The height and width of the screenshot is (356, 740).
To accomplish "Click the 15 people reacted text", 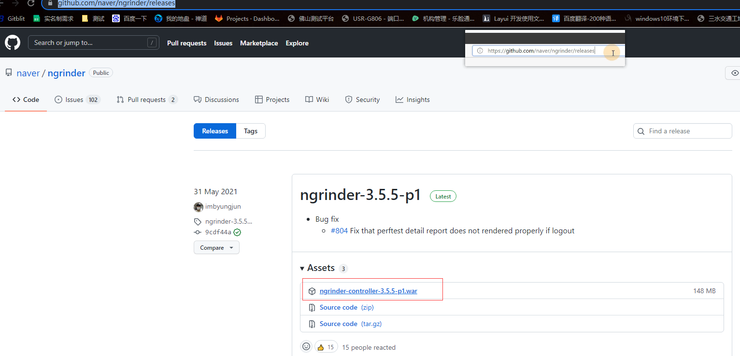I will [369, 347].
